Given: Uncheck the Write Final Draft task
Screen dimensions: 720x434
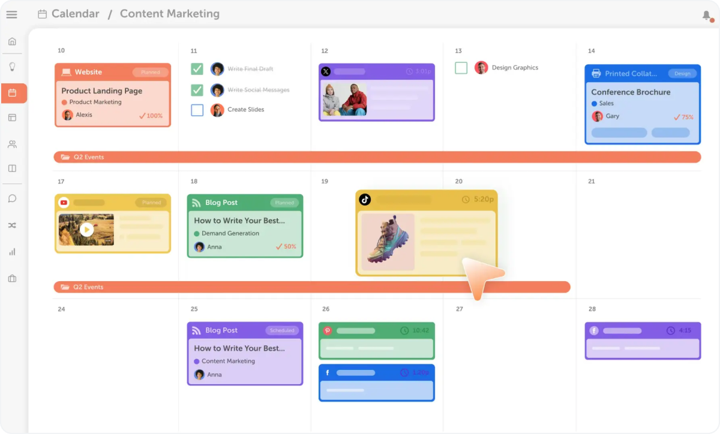Looking at the screenshot, I should (197, 69).
